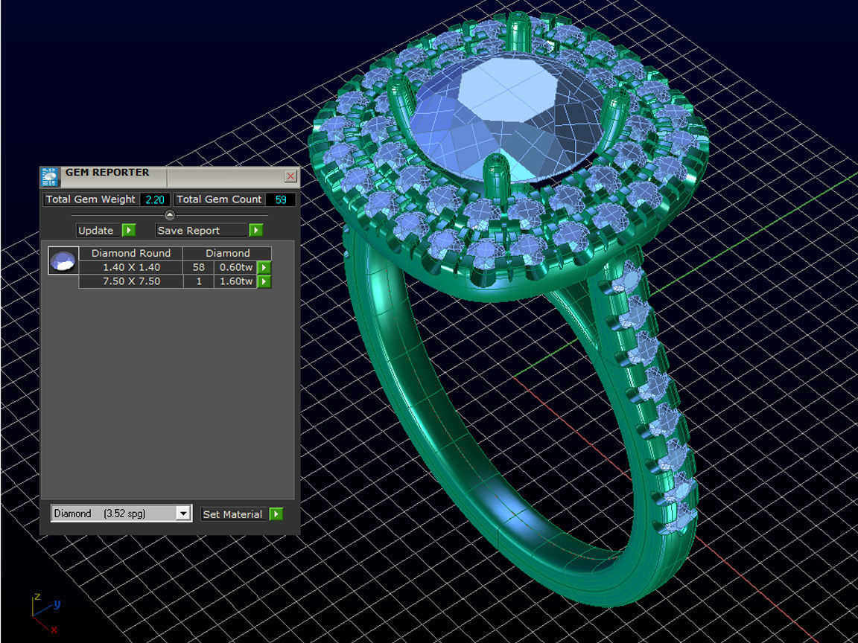Select the diamond gem thumbnail

(x=63, y=260)
